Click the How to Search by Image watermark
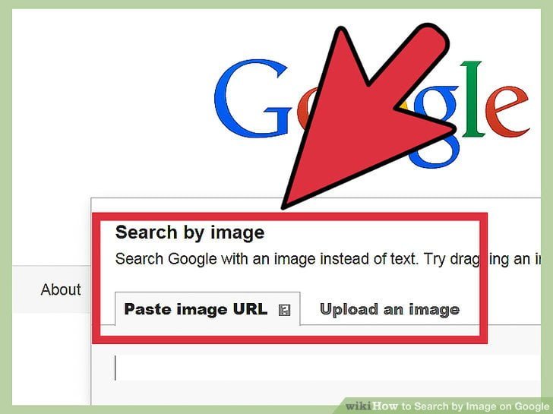 click(x=461, y=406)
